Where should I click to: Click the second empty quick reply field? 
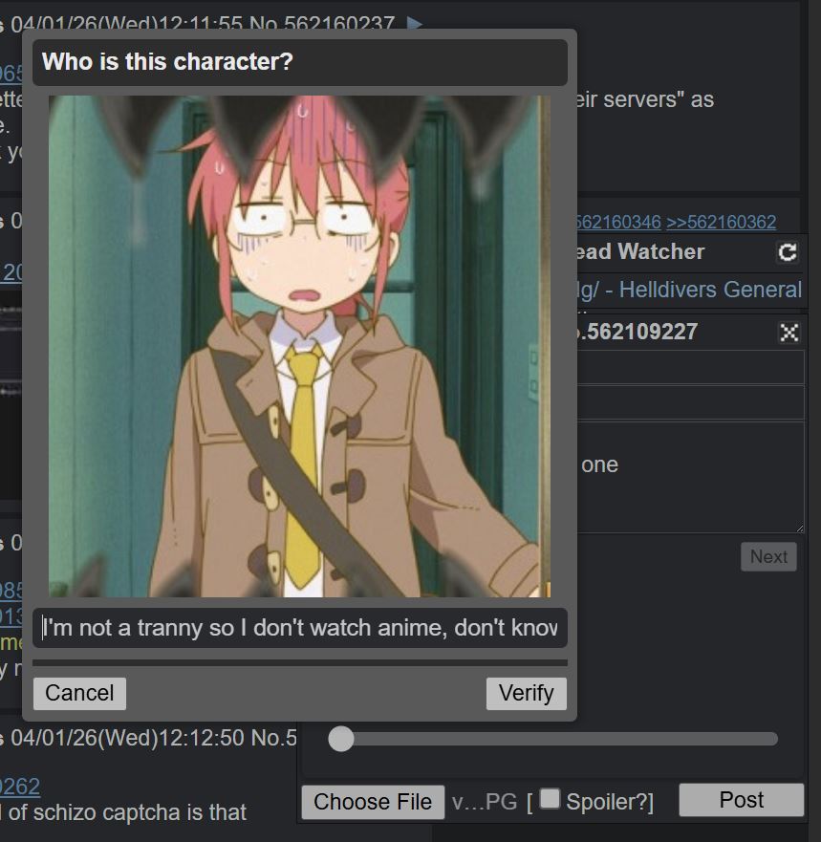pyautogui.click(x=690, y=402)
